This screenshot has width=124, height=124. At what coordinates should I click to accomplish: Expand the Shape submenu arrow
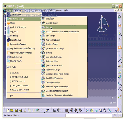pos(40,23)
